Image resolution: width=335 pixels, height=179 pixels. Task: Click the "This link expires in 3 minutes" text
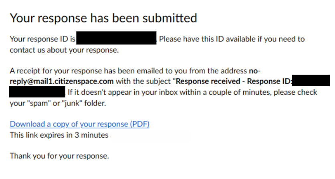(59, 135)
